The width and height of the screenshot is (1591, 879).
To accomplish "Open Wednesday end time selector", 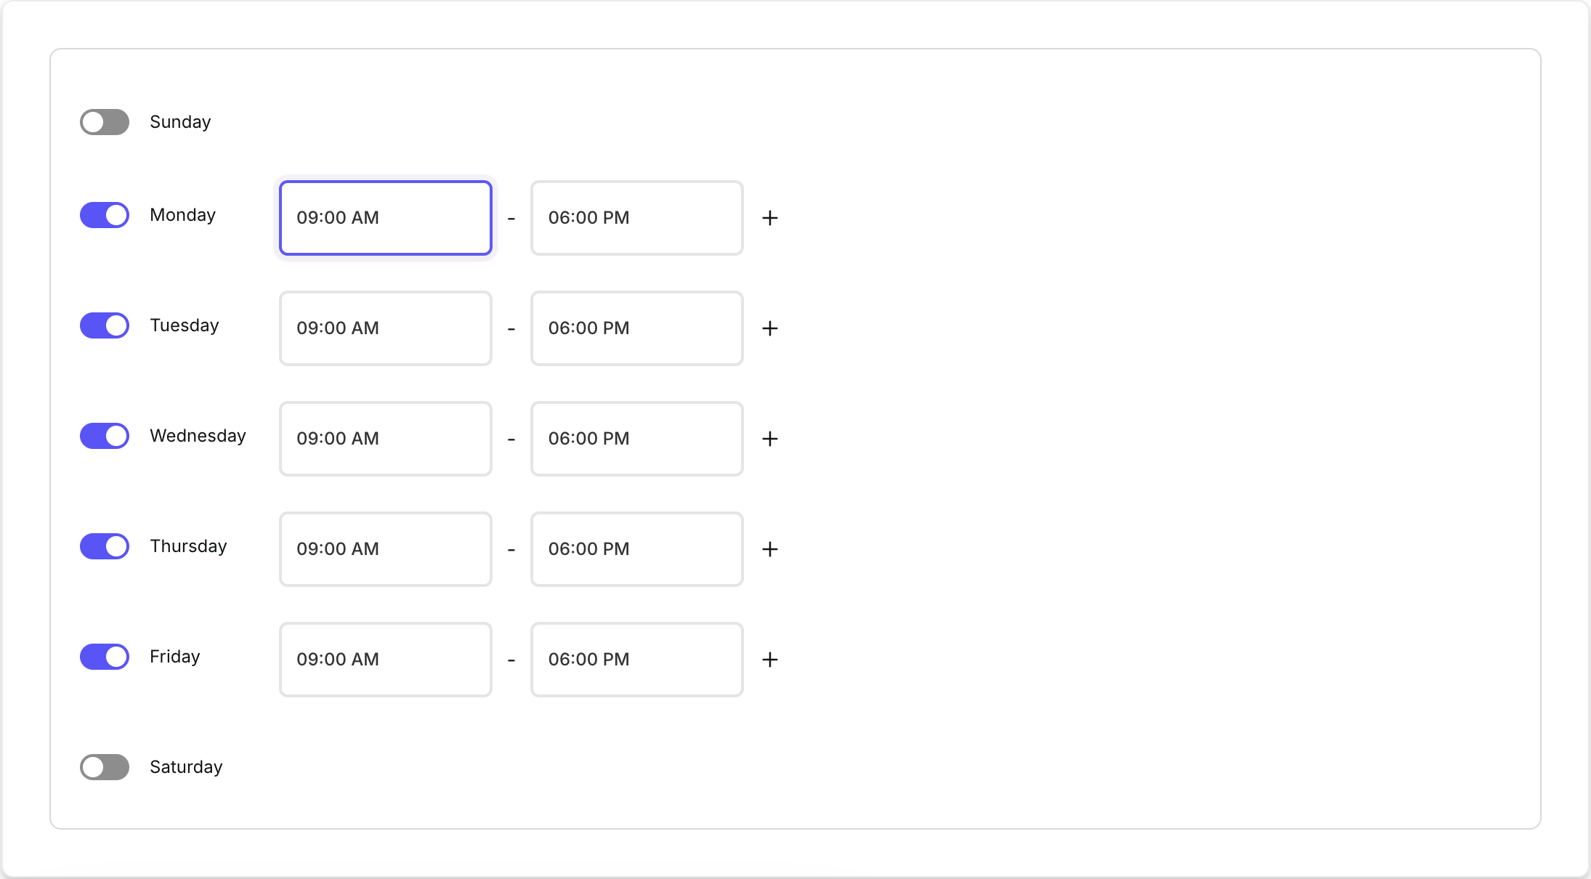I will click(x=637, y=439).
